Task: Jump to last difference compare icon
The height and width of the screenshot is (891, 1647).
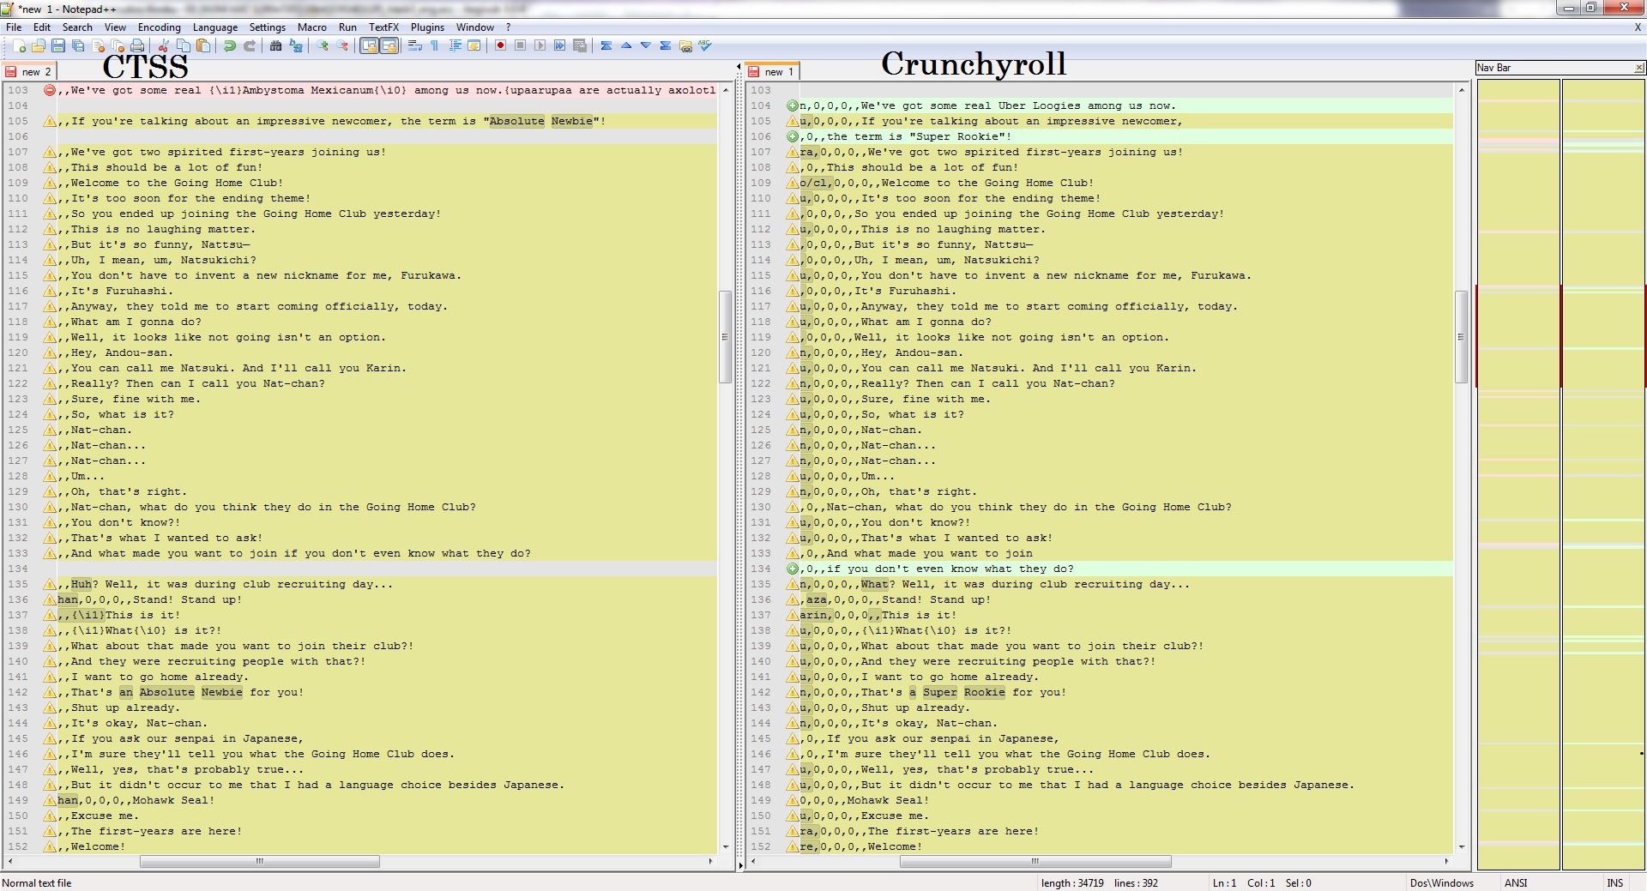Action: pos(666,45)
